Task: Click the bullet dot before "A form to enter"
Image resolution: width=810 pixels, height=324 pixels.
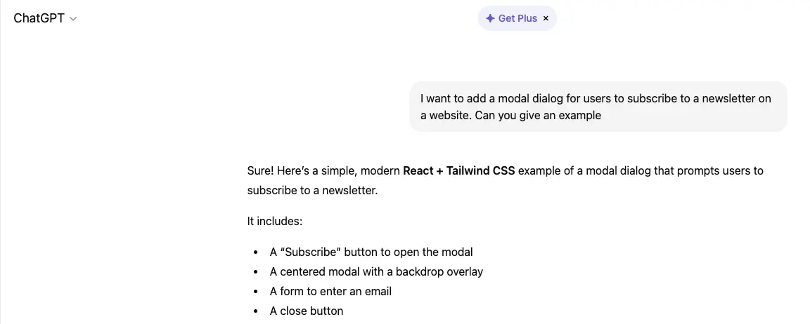Action: pyautogui.click(x=255, y=292)
